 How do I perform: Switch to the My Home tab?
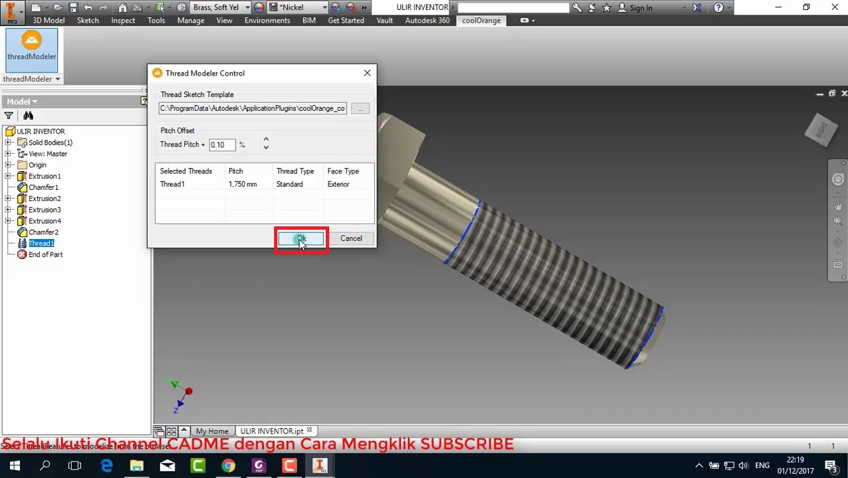212,430
